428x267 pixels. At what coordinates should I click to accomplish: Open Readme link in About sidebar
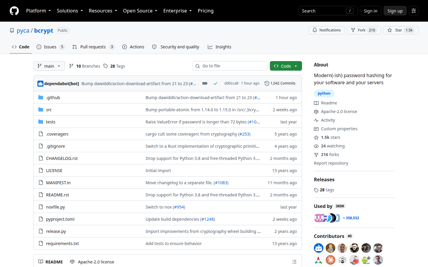click(x=325, y=103)
